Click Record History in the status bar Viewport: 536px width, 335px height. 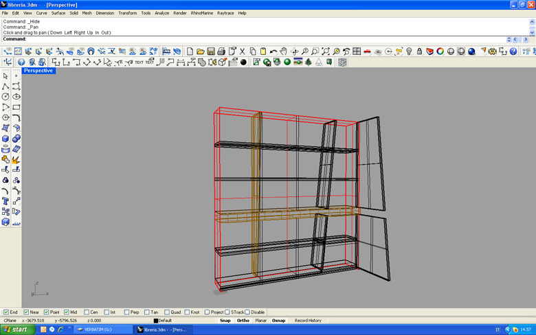[308, 321]
